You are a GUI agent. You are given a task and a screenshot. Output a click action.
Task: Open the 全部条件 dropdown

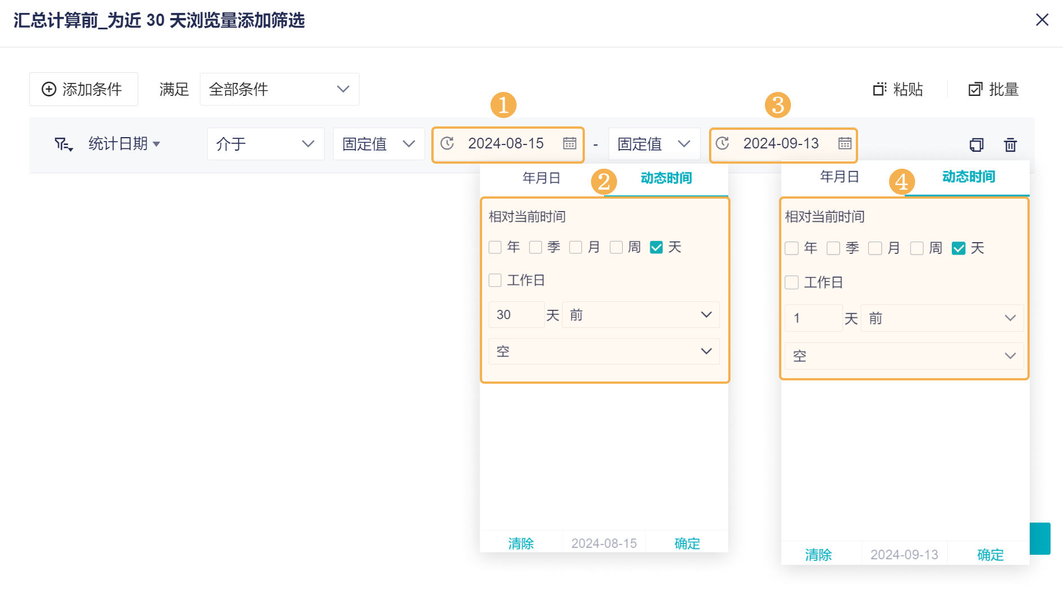coord(279,89)
